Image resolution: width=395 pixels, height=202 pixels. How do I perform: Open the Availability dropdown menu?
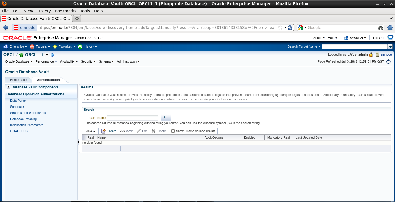click(69, 61)
